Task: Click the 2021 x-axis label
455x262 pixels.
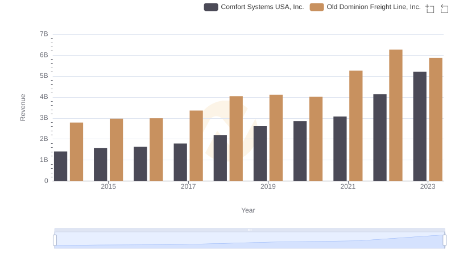Action: click(x=348, y=186)
